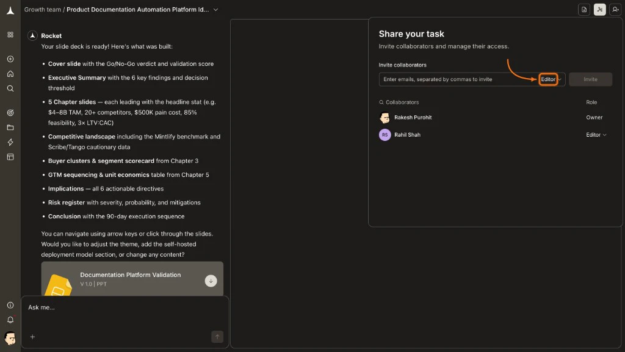This screenshot has width=625, height=352.
Task: Click the Invite button
Action: [x=590, y=79]
